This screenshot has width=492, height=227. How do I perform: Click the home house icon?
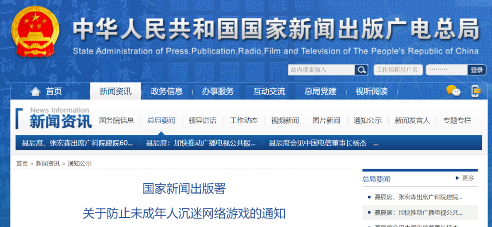pos(36,91)
